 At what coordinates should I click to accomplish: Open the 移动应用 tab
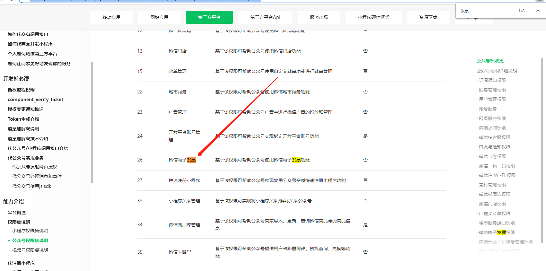[112, 17]
